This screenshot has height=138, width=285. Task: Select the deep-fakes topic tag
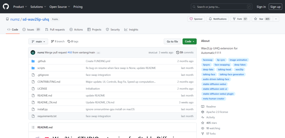tap(240, 65)
